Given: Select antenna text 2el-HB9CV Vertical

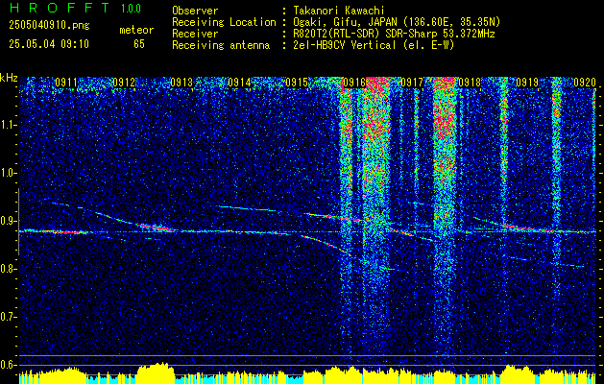Looking at the screenshot, I should click(x=345, y=45).
